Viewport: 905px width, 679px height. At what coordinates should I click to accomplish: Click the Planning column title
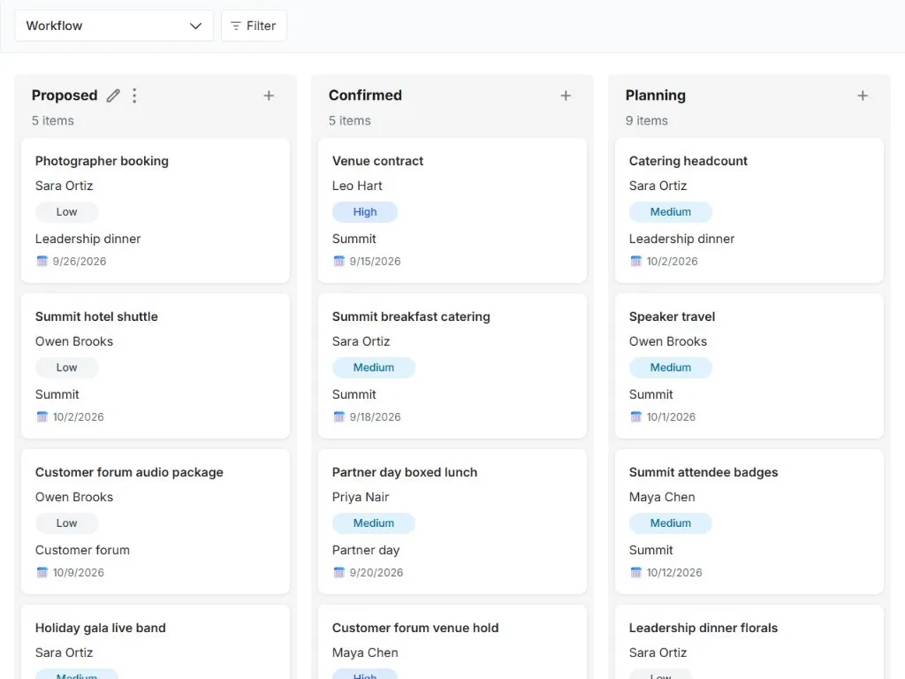tap(656, 95)
